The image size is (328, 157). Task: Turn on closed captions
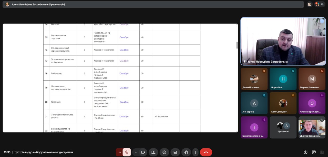click(x=175, y=152)
